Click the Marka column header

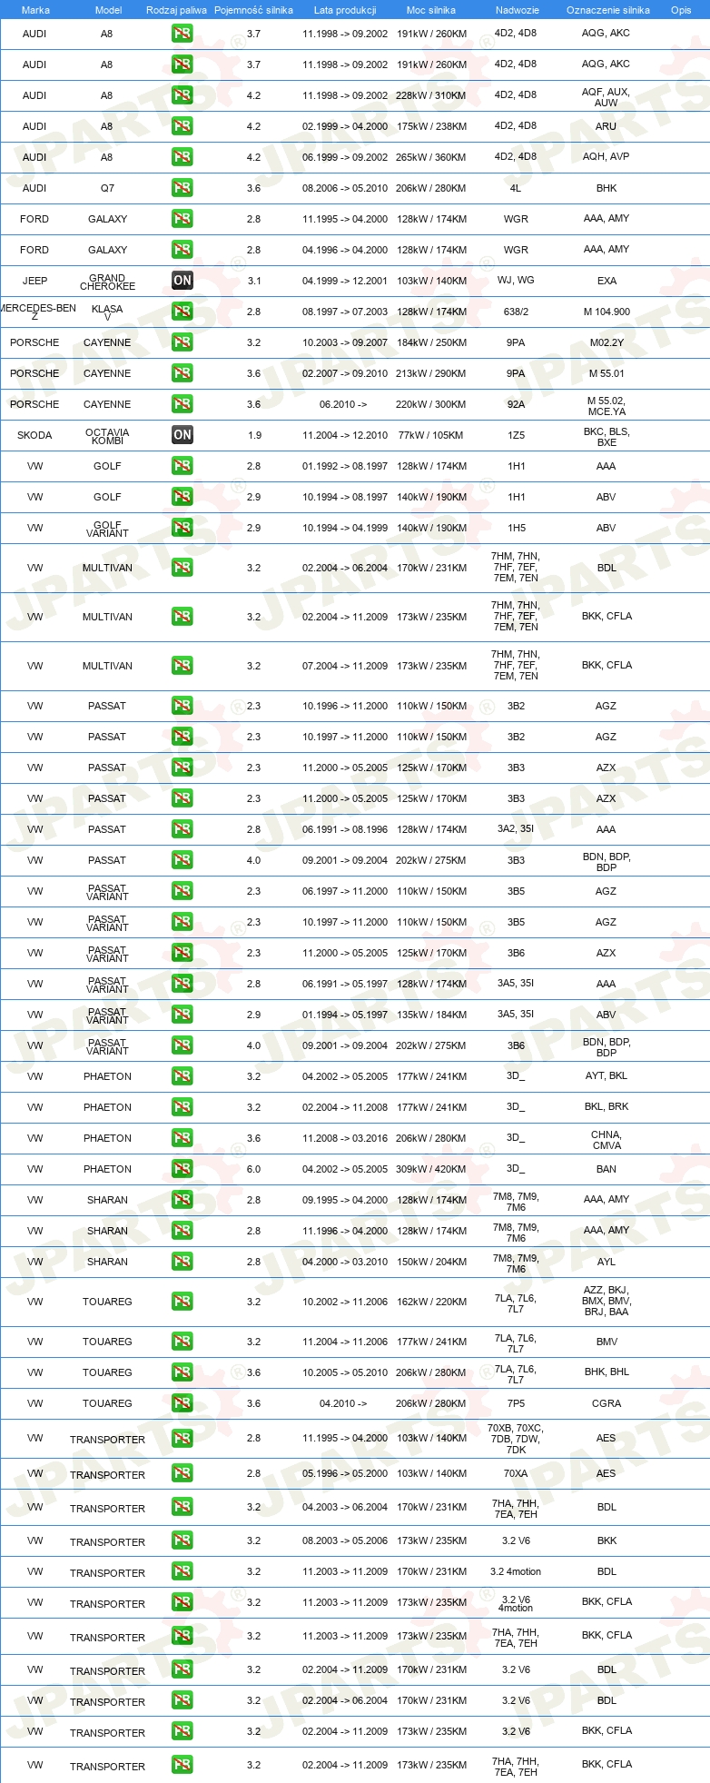(35, 10)
